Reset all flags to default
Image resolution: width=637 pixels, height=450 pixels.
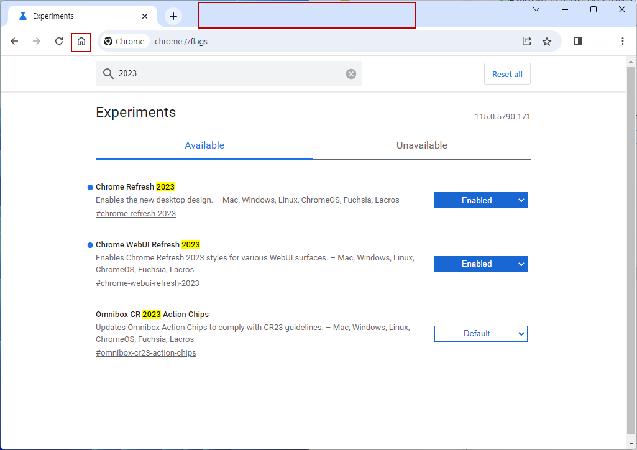[x=507, y=74]
